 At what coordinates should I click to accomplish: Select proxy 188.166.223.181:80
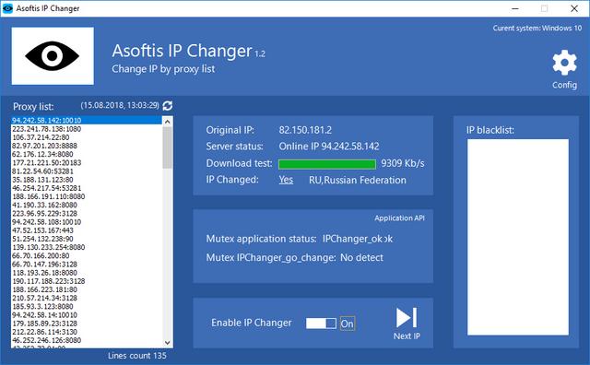click(87, 289)
